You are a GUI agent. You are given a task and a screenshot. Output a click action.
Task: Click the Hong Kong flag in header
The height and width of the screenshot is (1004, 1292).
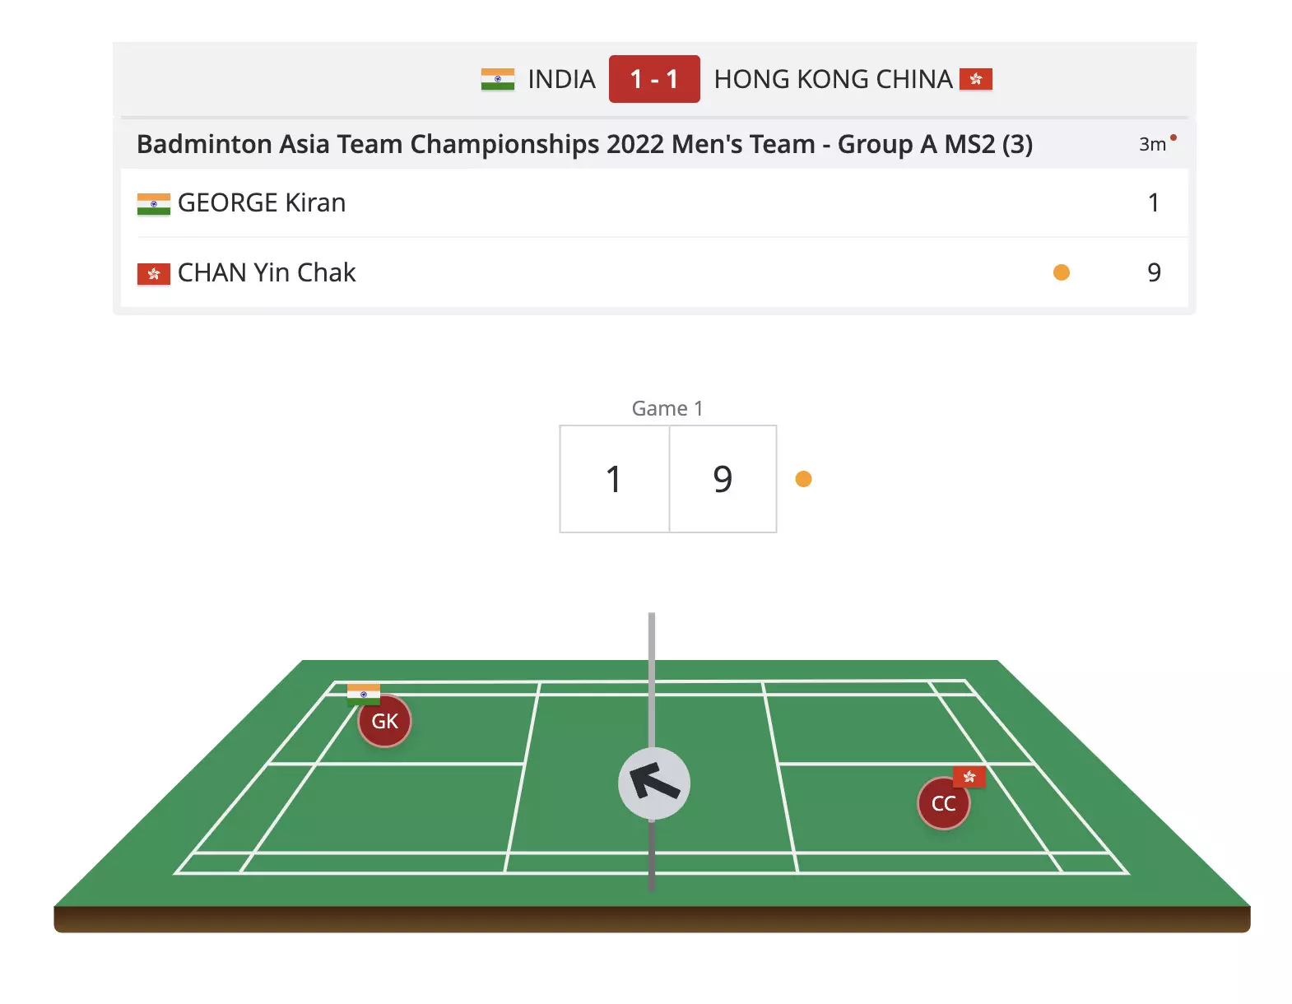click(976, 79)
